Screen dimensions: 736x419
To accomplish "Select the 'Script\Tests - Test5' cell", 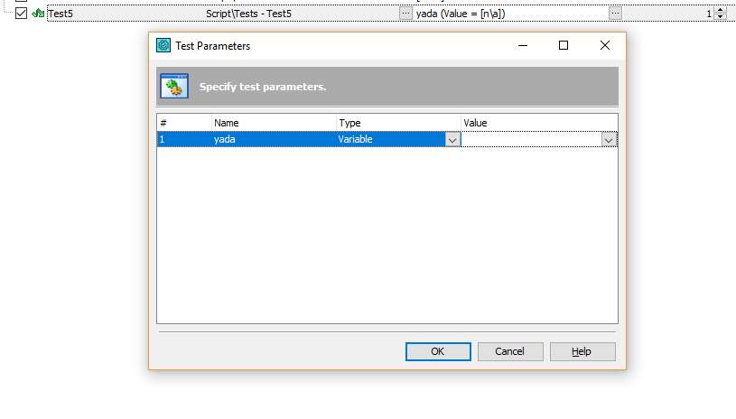I will 248,14.
